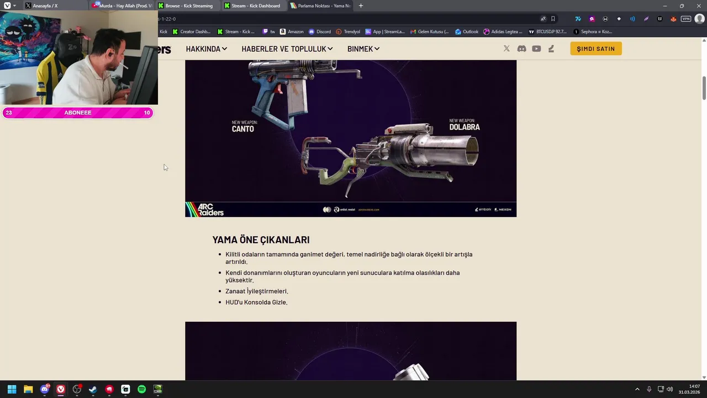Click the page vertical scrollbar thumb
Viewport: 707px width, 398px height.
[x=704, y=88]
